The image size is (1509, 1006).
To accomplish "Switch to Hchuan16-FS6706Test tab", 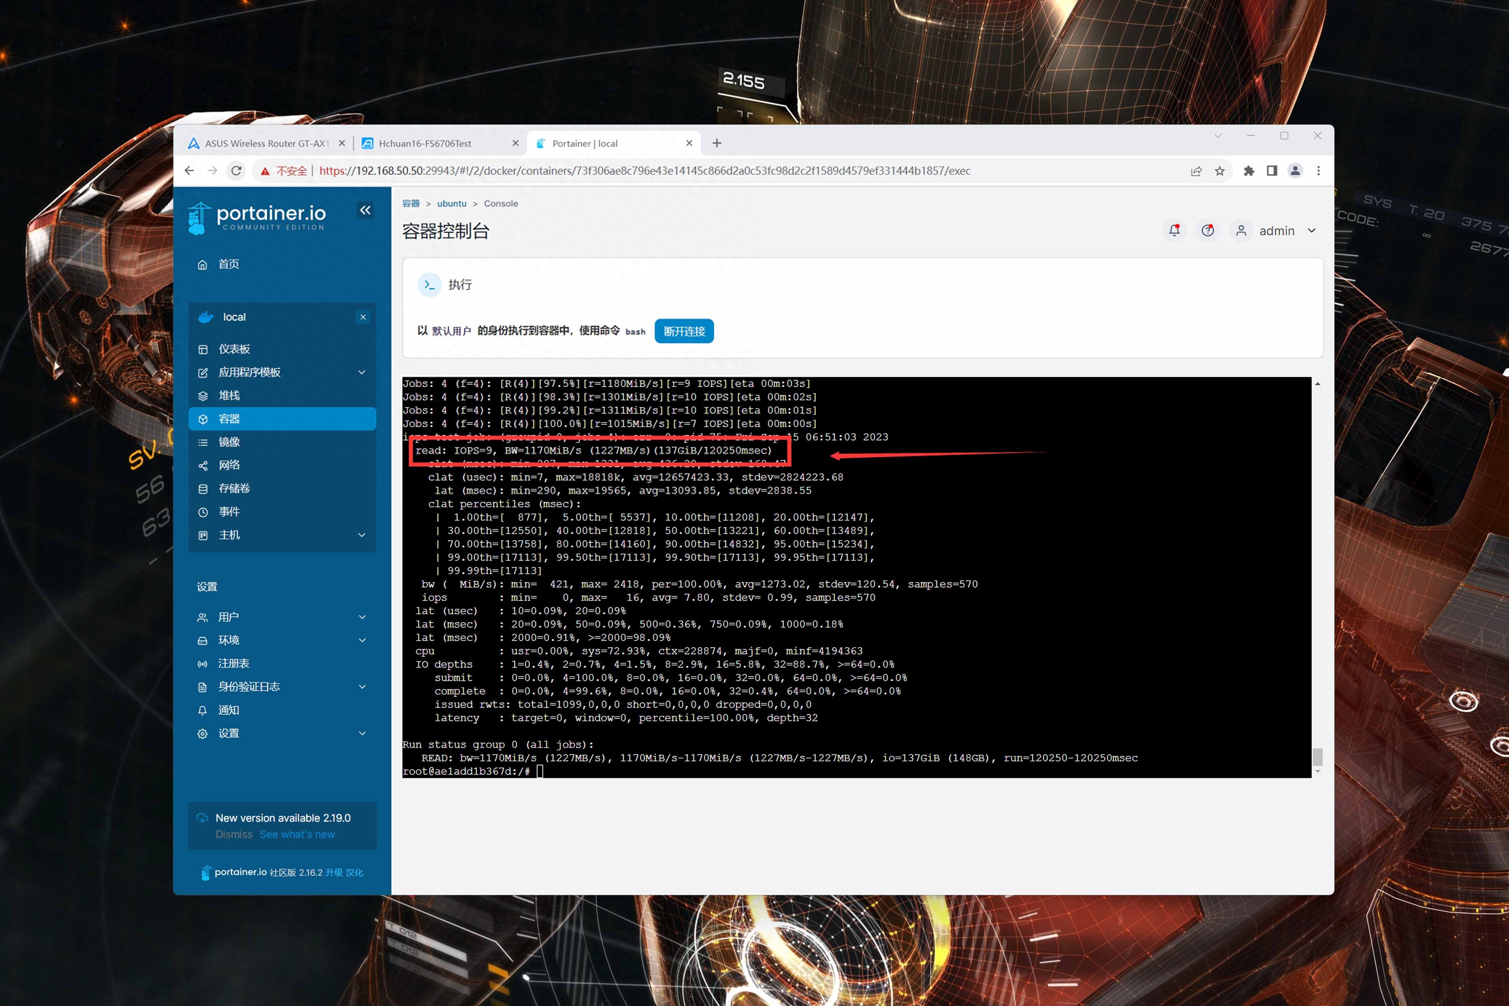I will tap(440, 144).
